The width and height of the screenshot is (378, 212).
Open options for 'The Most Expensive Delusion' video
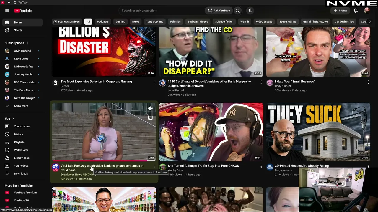(x=154, y=82)
